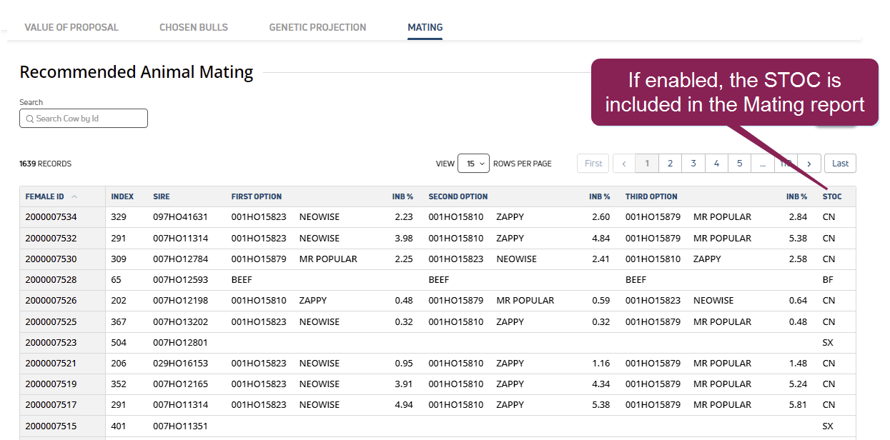The height and width of the screenshot is (440, 890).
Task: Open the rows per page dropdown
Action: (x=473, y=164)
